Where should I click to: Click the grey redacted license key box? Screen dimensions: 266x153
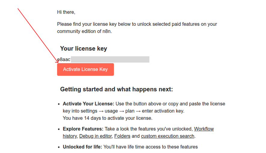(x=110, y=60)
